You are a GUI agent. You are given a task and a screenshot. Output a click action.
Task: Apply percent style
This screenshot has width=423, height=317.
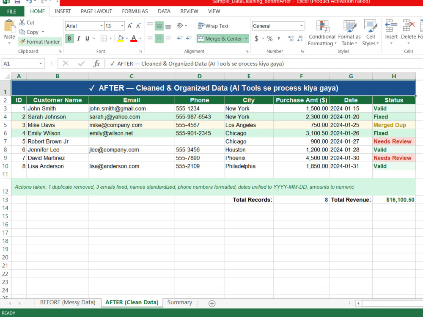coord(270,39)
